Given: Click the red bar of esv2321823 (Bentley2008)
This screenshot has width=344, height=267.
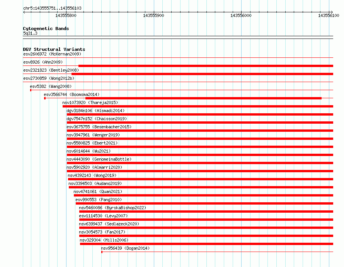Looking at the screenshot, I should coord(202,74).
